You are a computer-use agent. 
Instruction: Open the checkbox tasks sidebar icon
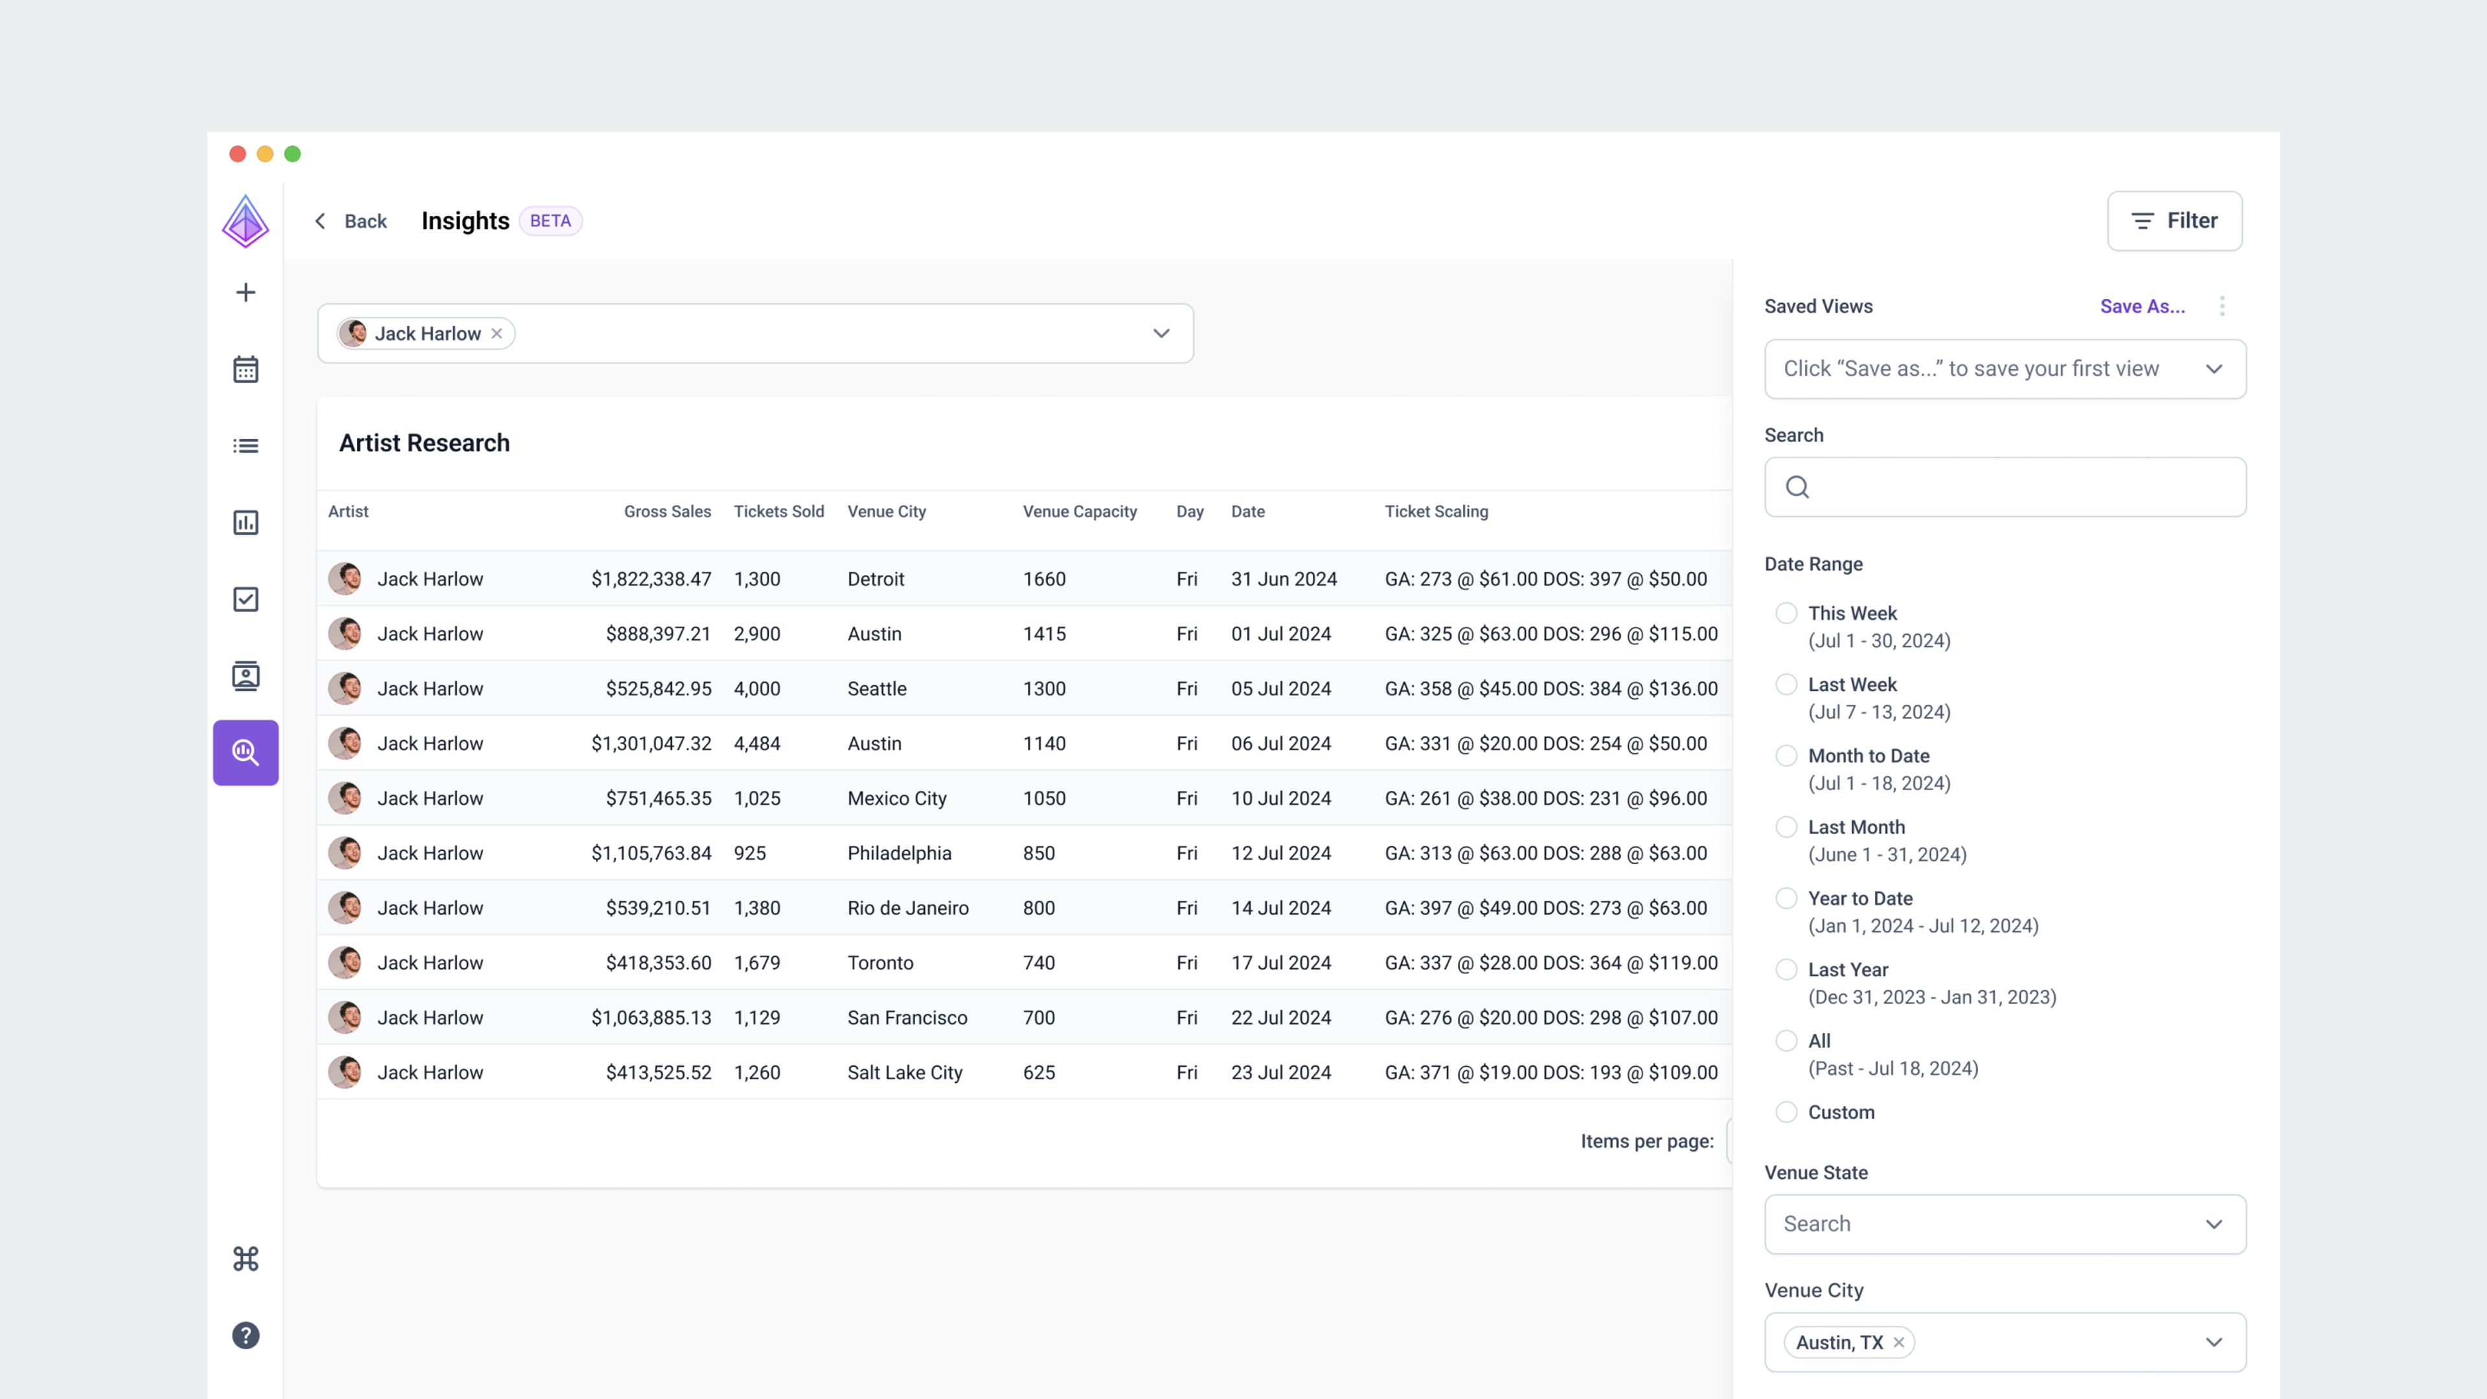(245, 600)
